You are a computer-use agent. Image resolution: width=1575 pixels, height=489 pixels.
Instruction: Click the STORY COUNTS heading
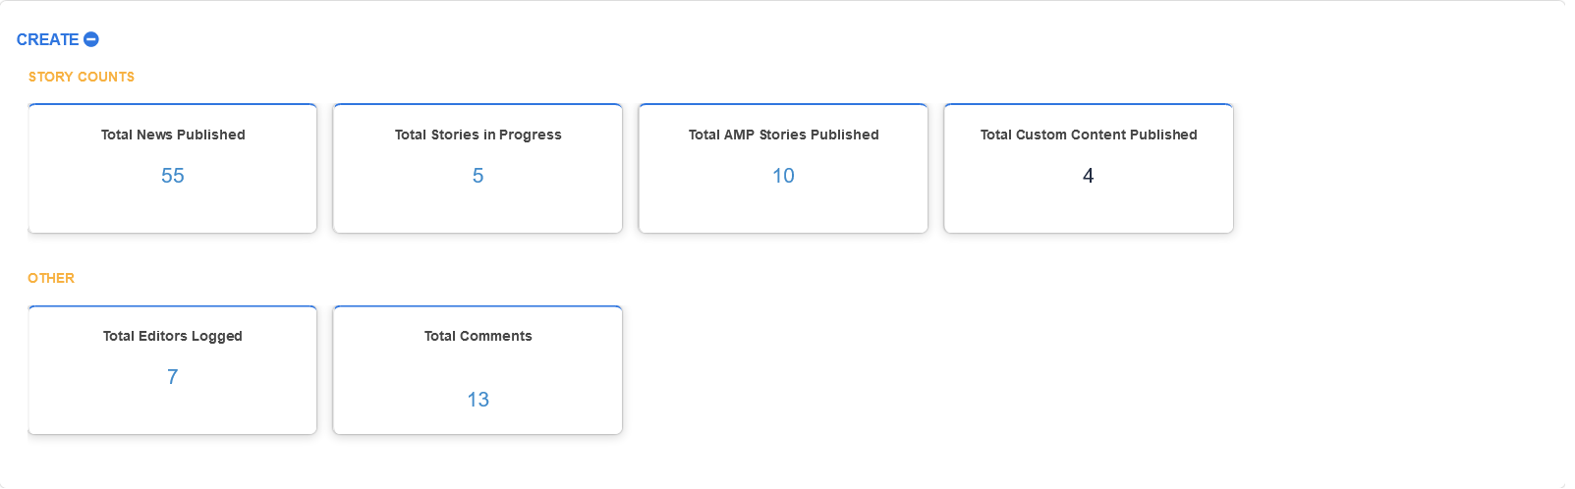(82, 77)
